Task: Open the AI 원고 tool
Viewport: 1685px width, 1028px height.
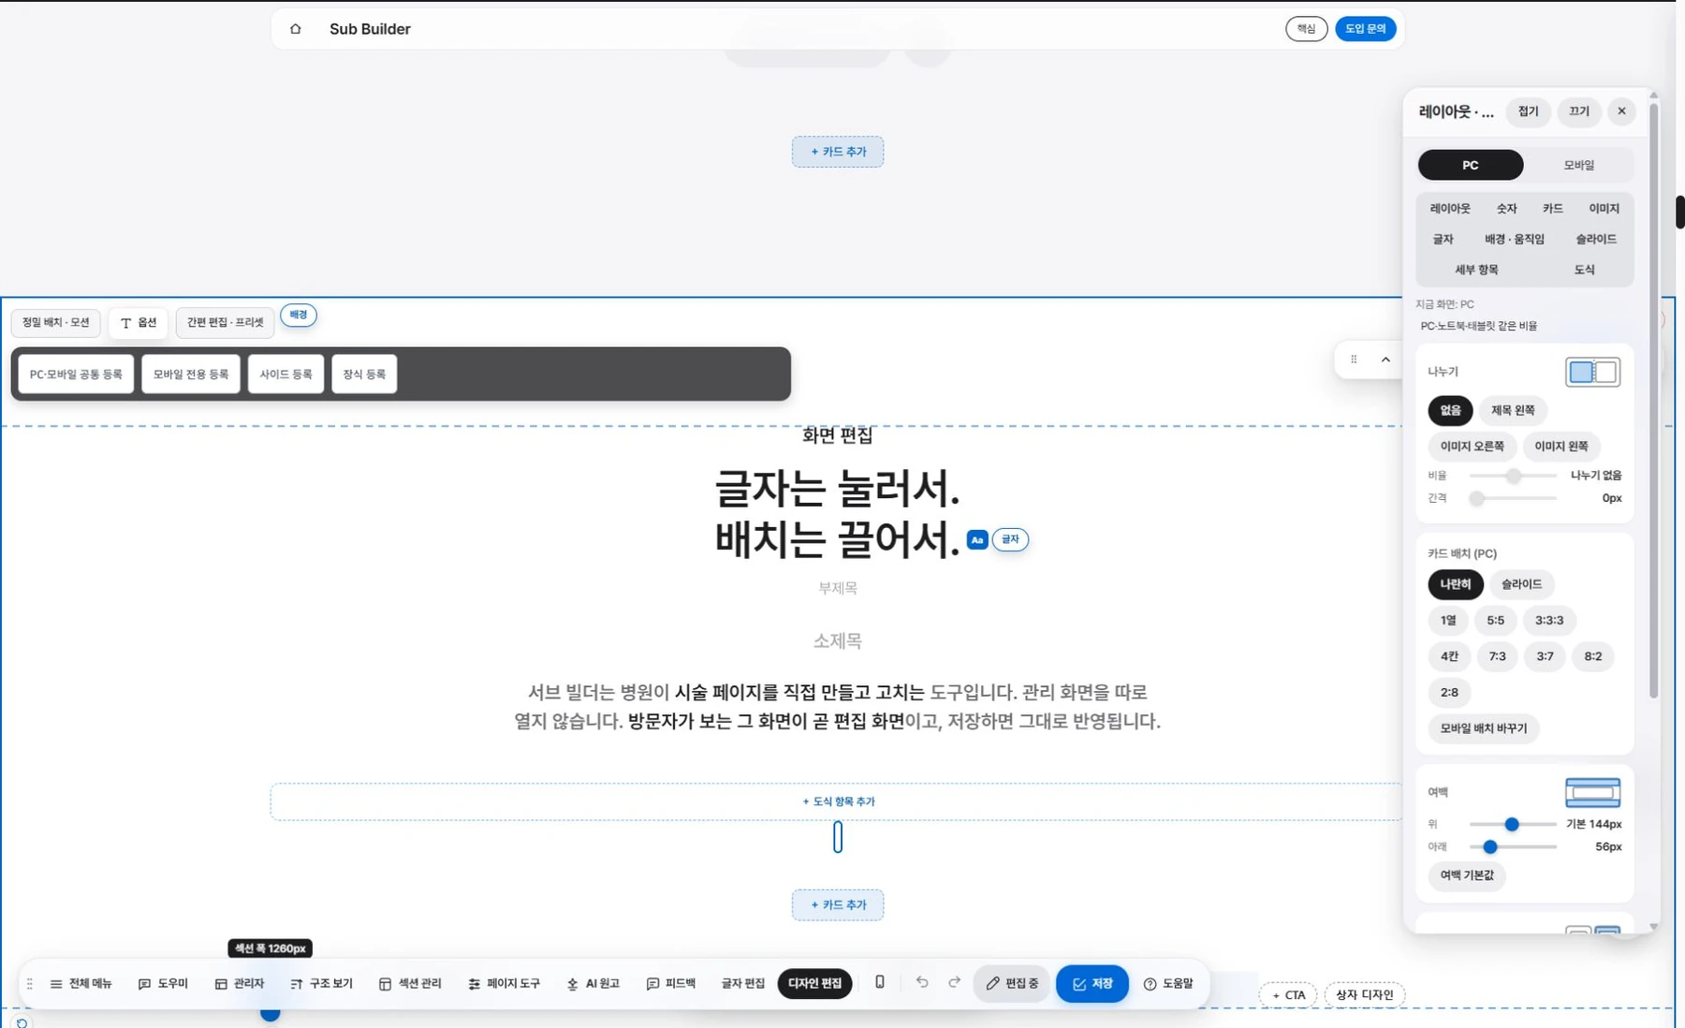Action: click(x=593, y=984)
